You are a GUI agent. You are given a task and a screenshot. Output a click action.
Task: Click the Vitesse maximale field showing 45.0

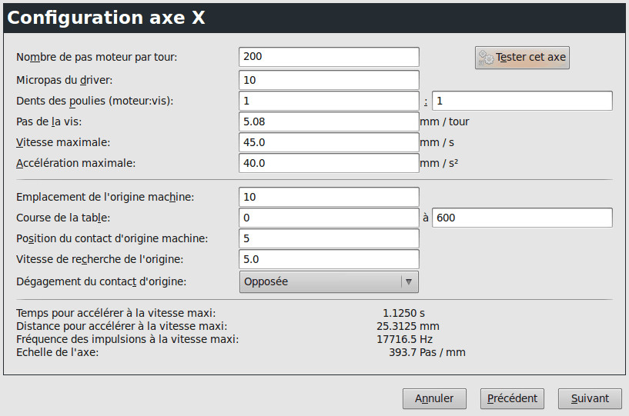(x=329, y=143)
